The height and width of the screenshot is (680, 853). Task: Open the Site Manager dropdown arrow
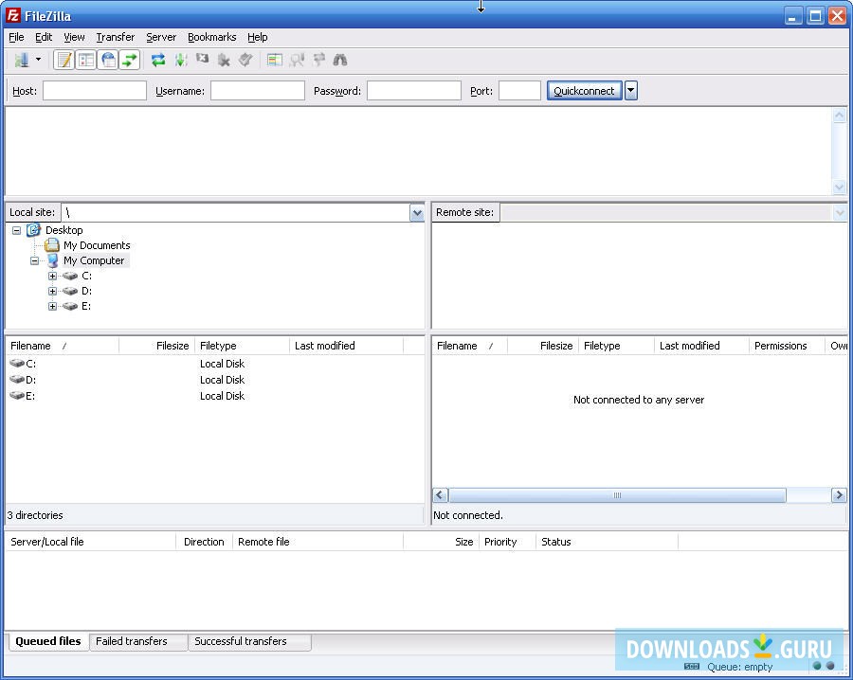tap(38, 60)
